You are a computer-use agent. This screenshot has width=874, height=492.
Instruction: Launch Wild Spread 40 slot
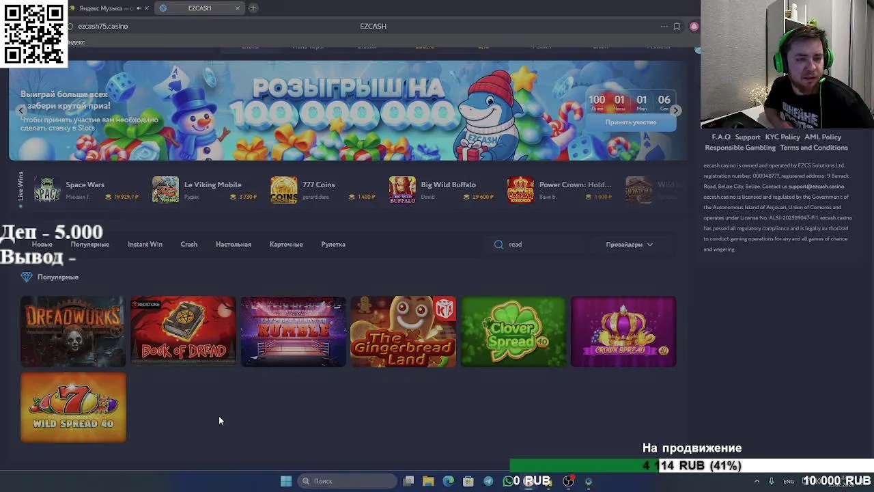73,407
